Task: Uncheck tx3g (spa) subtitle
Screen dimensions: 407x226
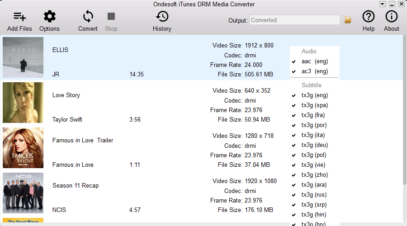Action: (294, 105)
